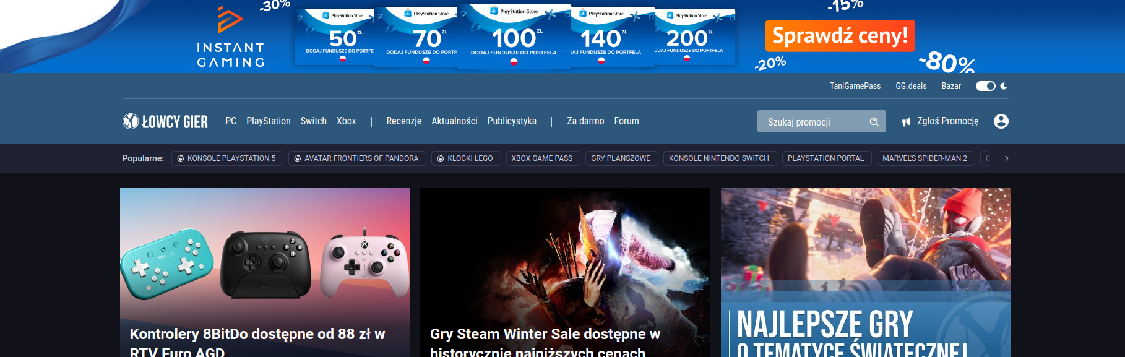Click the moon dark mode icon

[1004, 86]
